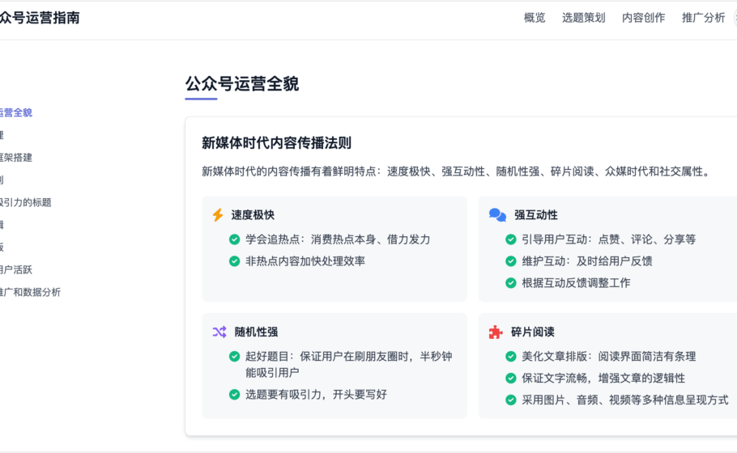Image resolution: width=737 pixels, height=453 pixels.
Task: Select the highlighted 运营全貌 sidebar link
Action: pyautogui.click(x=16, y=112)
